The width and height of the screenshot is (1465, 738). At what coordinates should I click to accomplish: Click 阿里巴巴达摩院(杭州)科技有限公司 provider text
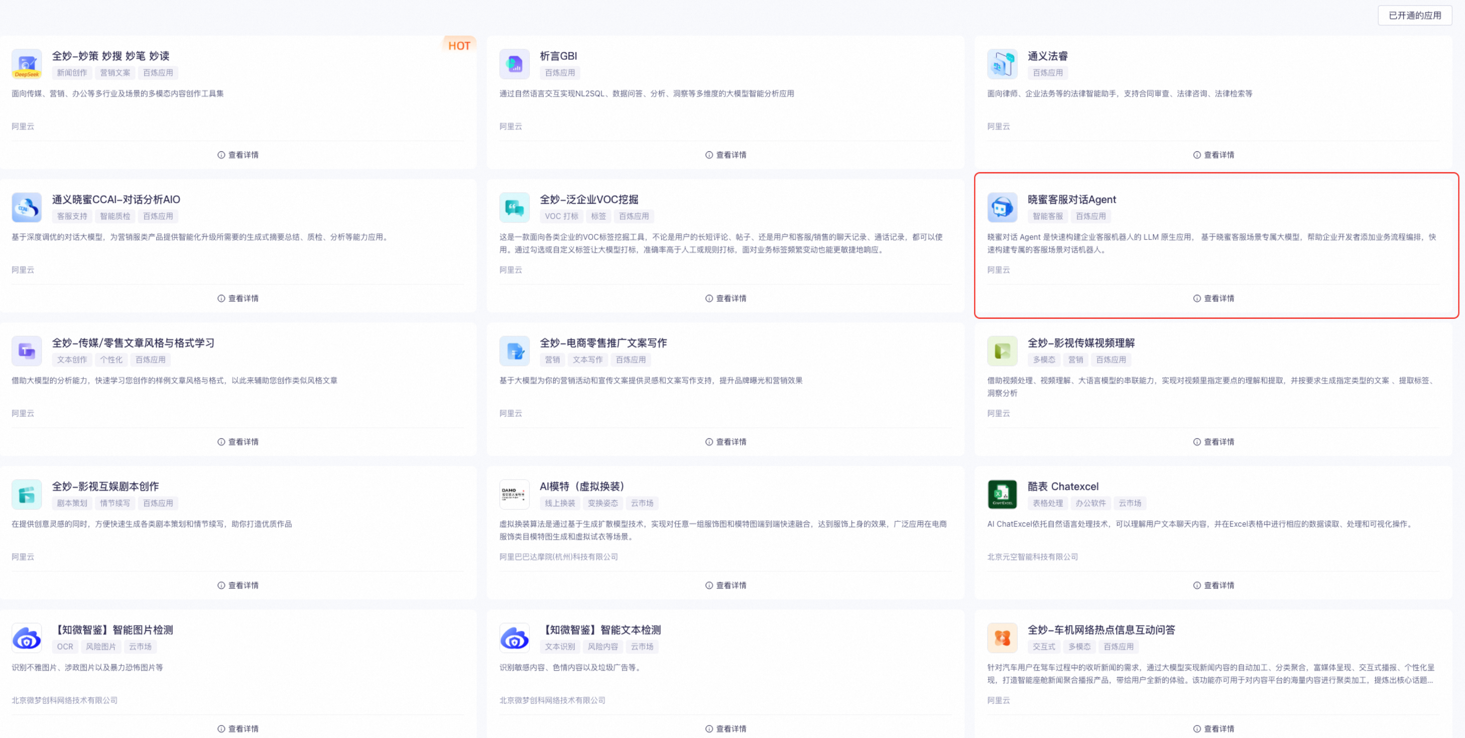coord(559,557)
